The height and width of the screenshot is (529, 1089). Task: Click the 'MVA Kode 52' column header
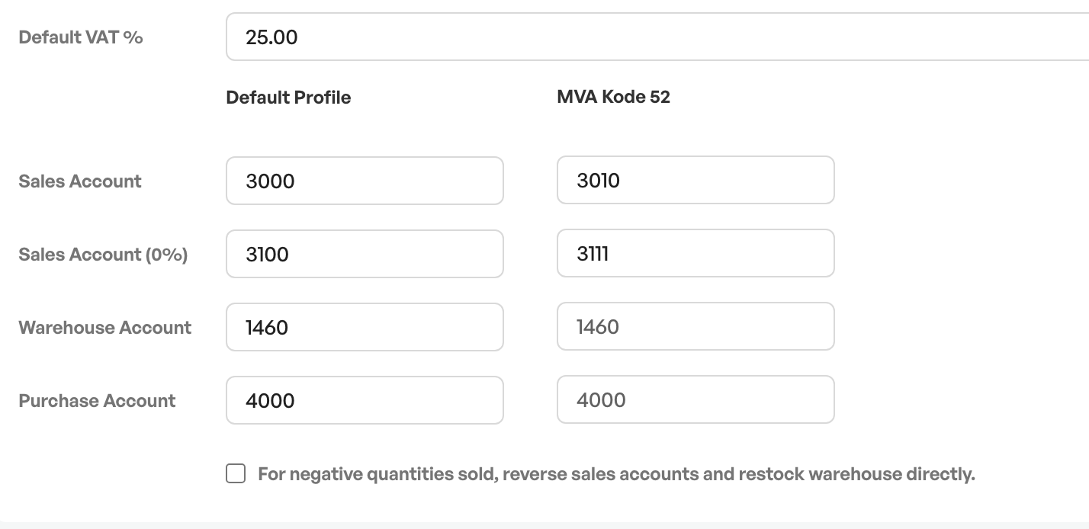(x=614, y=97)
